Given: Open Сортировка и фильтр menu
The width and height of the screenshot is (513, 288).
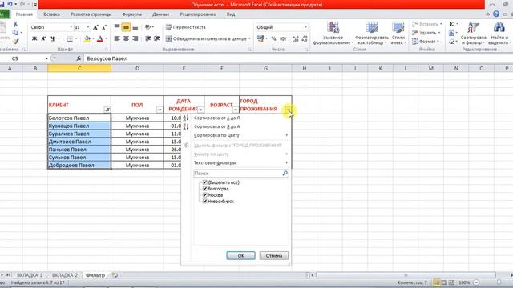Looking at the screenshot, I should click(x=473, y=34).
